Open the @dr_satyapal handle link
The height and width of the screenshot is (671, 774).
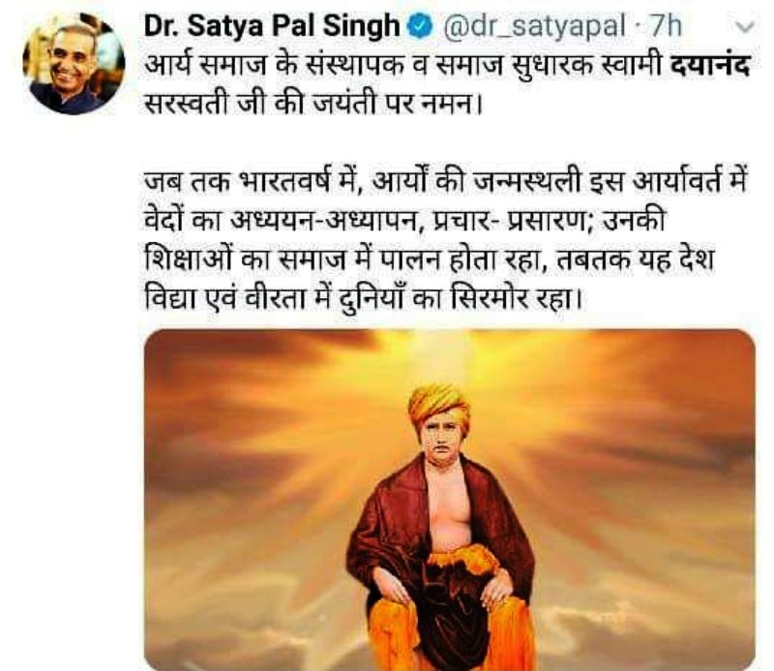pyautogui.click(x=534, y=26)
